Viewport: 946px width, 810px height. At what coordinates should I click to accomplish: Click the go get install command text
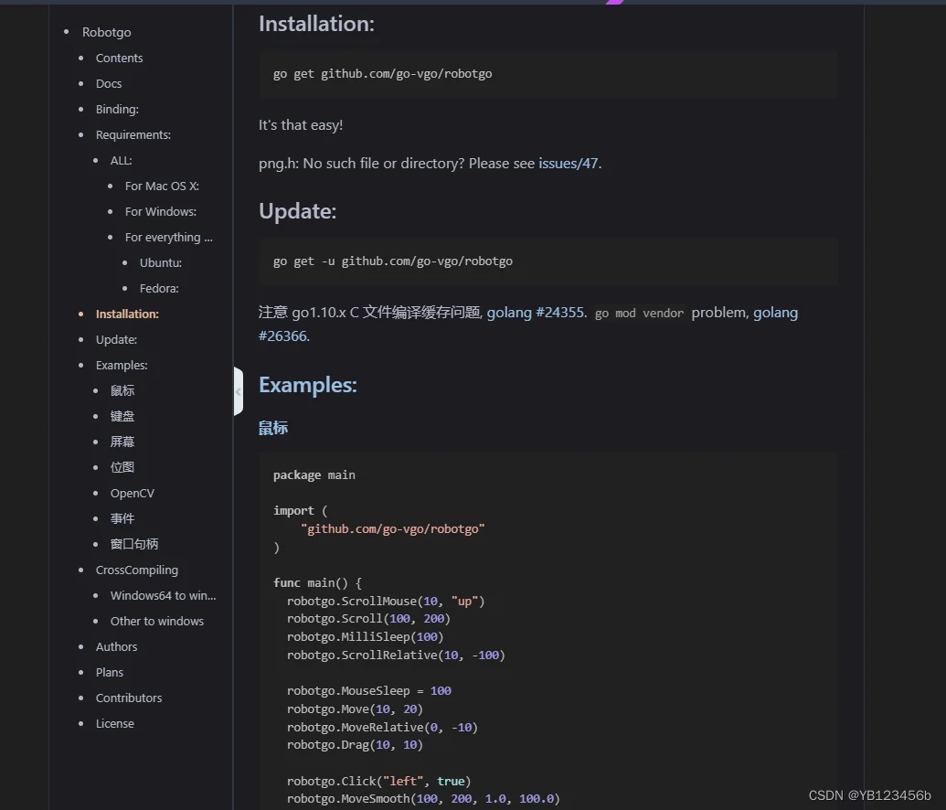382,74
